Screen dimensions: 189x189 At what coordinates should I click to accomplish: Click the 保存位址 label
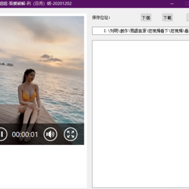[101, 17]
